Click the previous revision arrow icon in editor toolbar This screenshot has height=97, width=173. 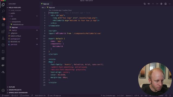coord(149,4)
